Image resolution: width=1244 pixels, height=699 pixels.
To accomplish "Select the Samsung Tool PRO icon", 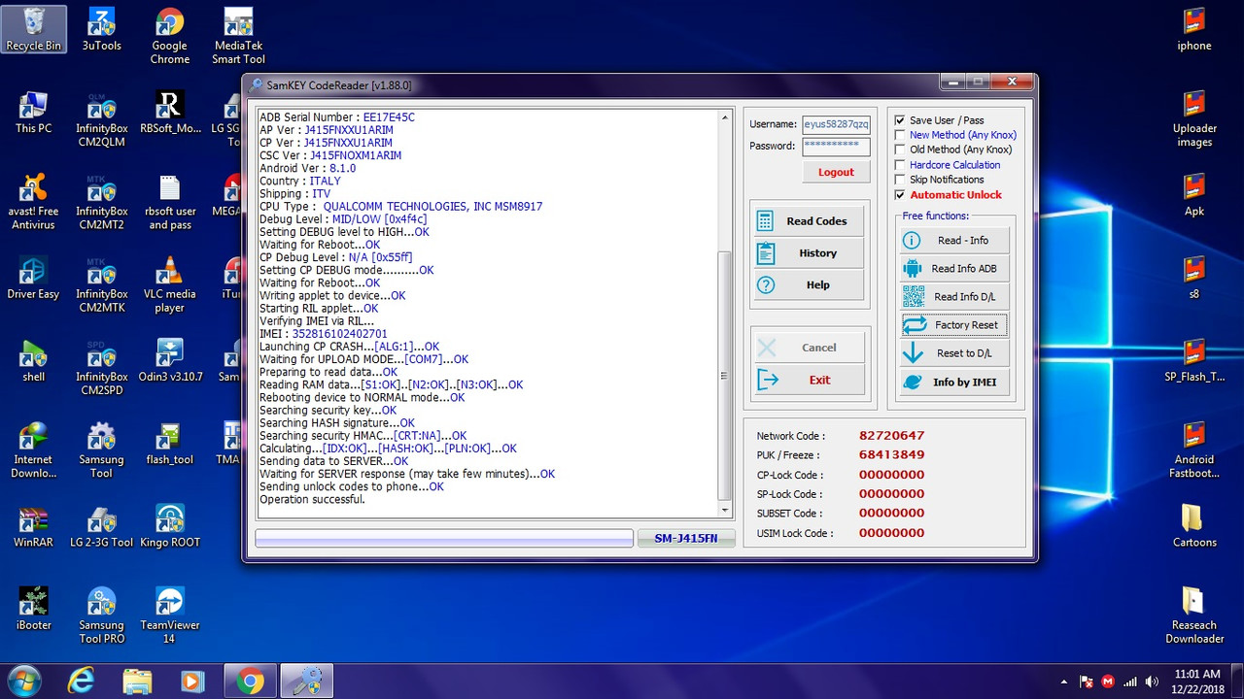I will (102, 616).
